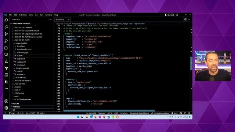Screen dimensions: 235x132
Task: Click the image-builder breadcrumb segment
Action: 79,23
